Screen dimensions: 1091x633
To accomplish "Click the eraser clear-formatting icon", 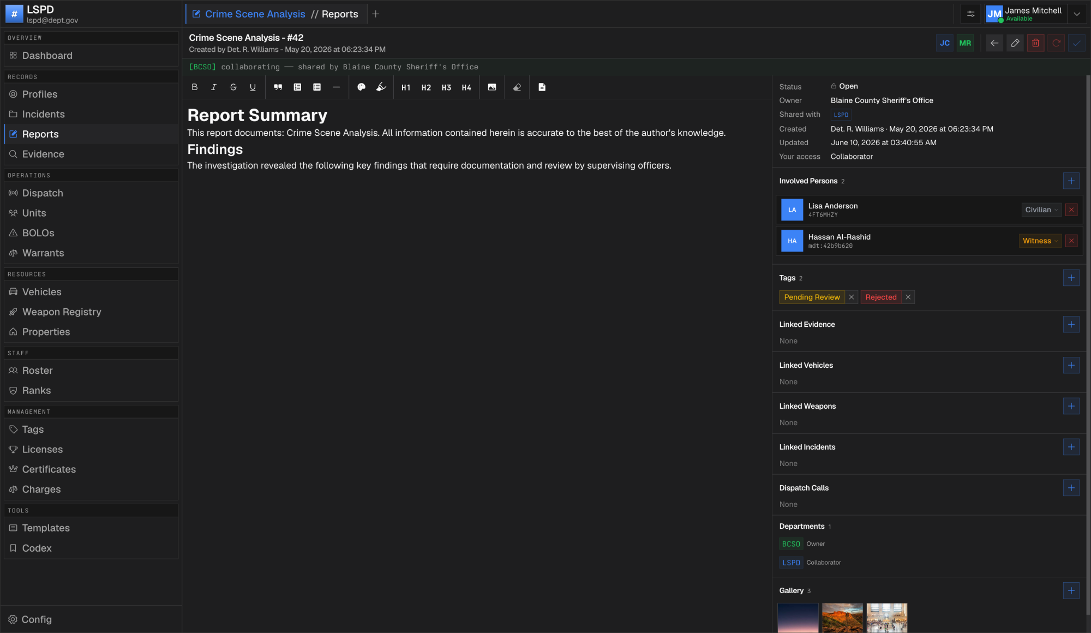I will (x=517, y=87).
